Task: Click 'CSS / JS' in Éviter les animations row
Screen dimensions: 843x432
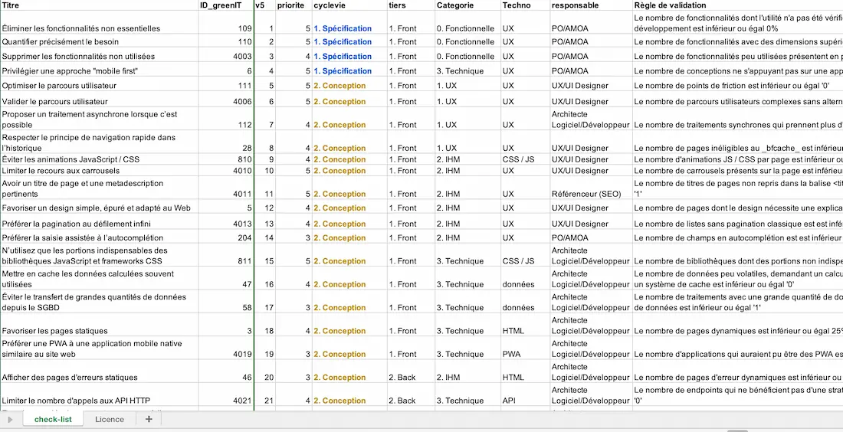Action: pos(526,159)
